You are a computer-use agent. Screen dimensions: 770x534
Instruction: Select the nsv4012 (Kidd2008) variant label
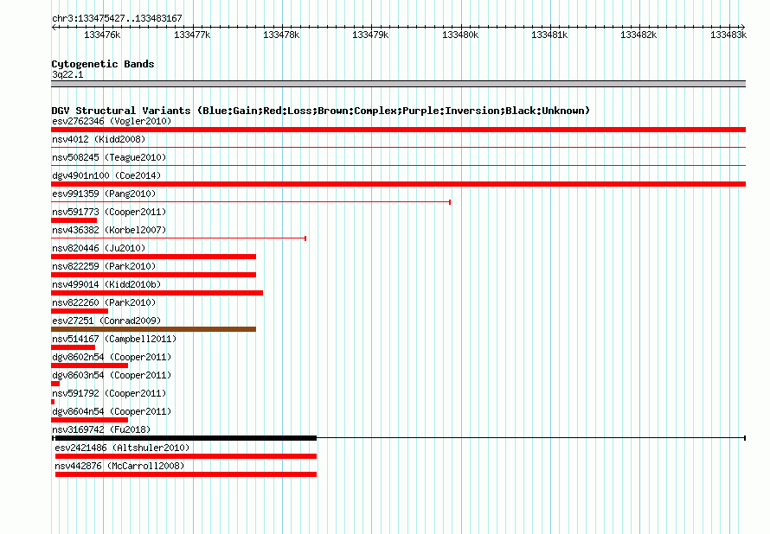click(x=99, y=139)
